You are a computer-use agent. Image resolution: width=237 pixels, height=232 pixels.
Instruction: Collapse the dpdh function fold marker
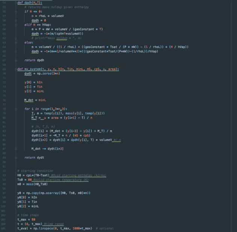point(16,3)
